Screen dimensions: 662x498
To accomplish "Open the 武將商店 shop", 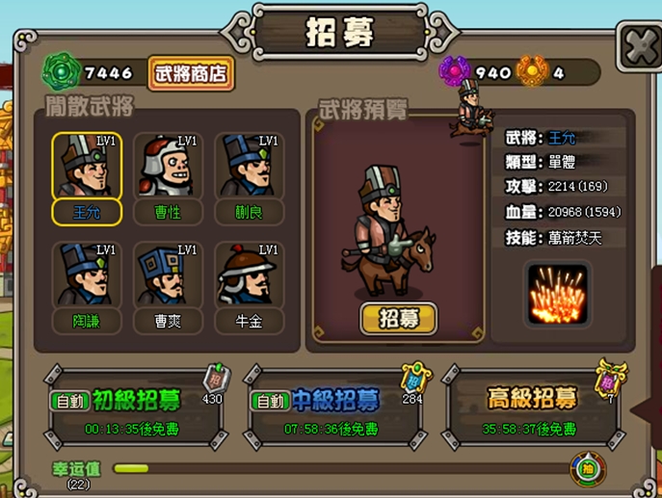I will (191, 73).
